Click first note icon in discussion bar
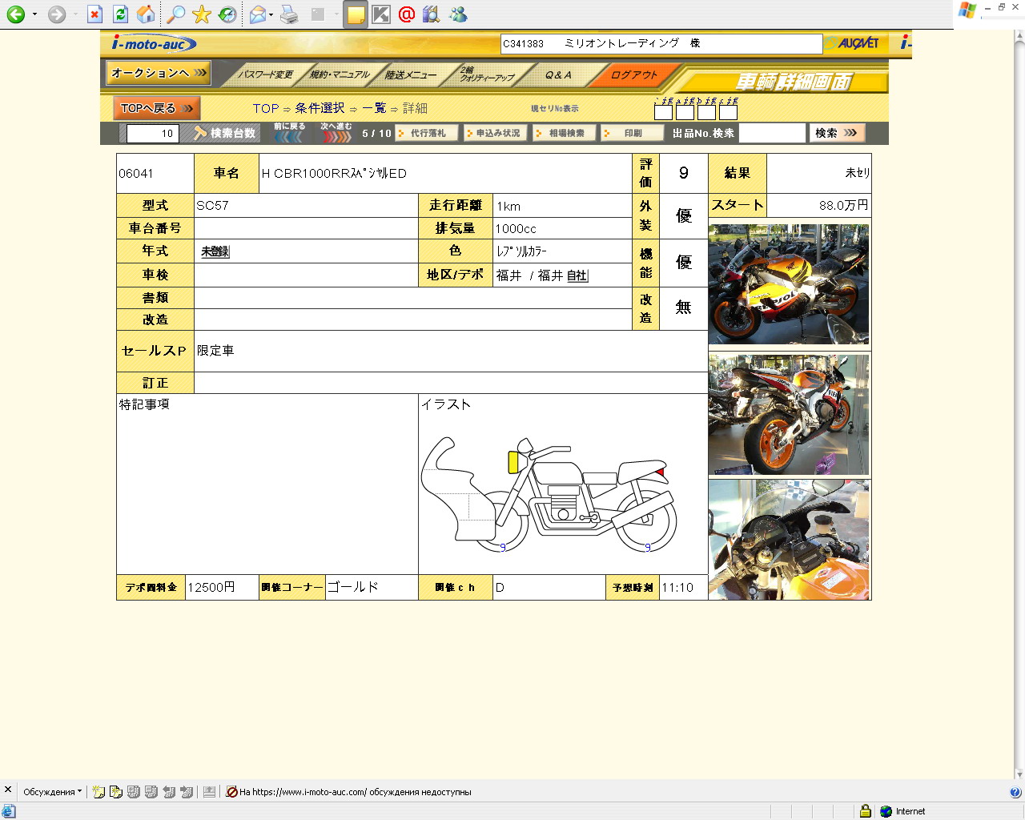 click(98, 792)
